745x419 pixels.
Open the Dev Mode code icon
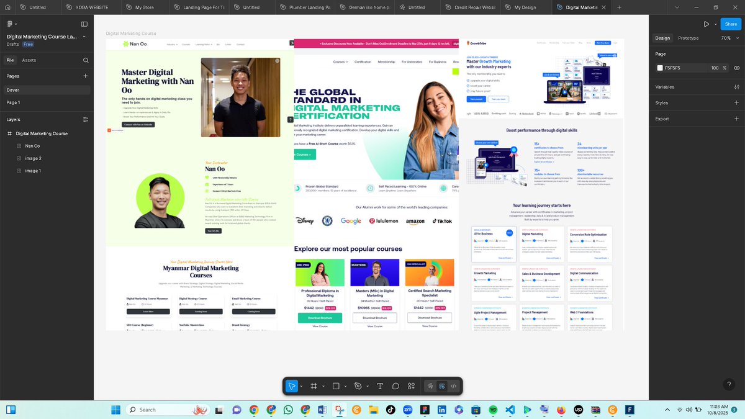(454, 385)
